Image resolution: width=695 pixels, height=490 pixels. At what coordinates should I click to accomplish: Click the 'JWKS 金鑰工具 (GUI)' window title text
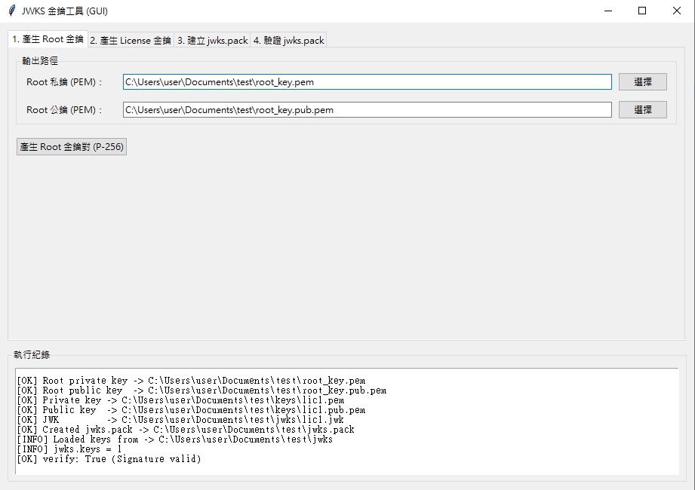coord(65,11)
